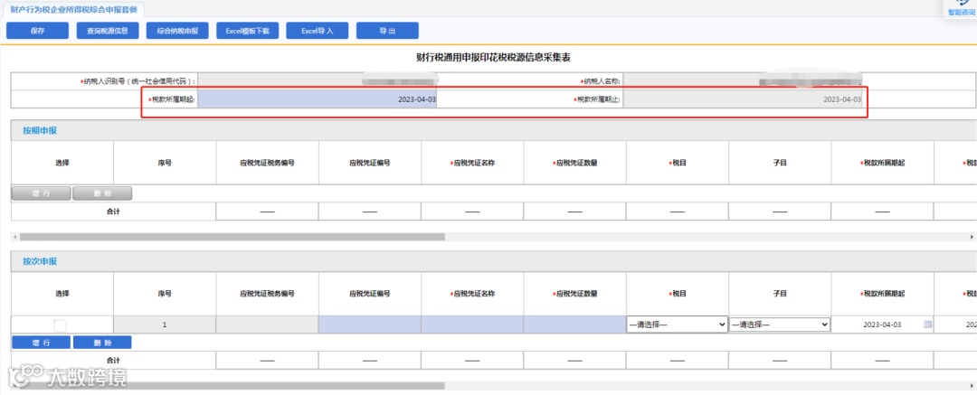Image resolution: width=977 pixels, height=395 pixels.
Task: Click the 按次申报 table horizontal scrollbar at bottom
Action: click(x=232, y=386)
